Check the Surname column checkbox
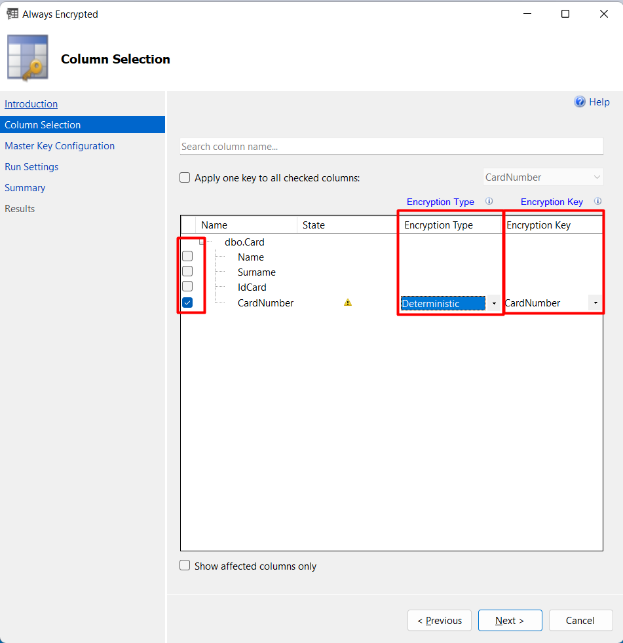This screenshot has height=643, width=623. [x=187, y=271]
